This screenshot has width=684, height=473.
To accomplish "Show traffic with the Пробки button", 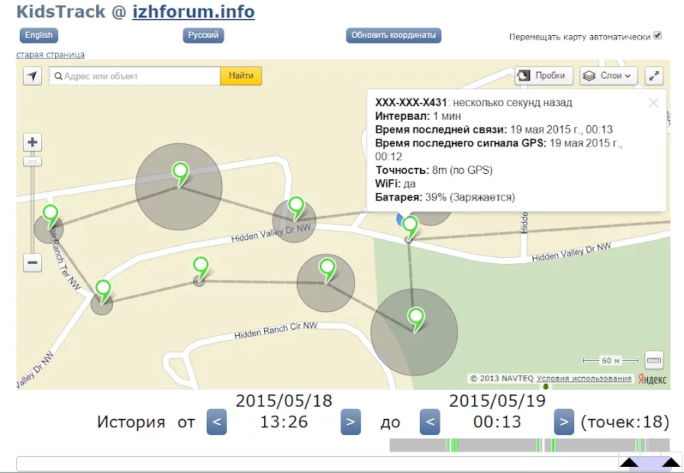I will pos(544,76).
